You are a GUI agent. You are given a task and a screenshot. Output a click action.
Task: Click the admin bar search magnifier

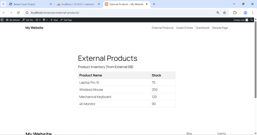click(x=252, y=20)
